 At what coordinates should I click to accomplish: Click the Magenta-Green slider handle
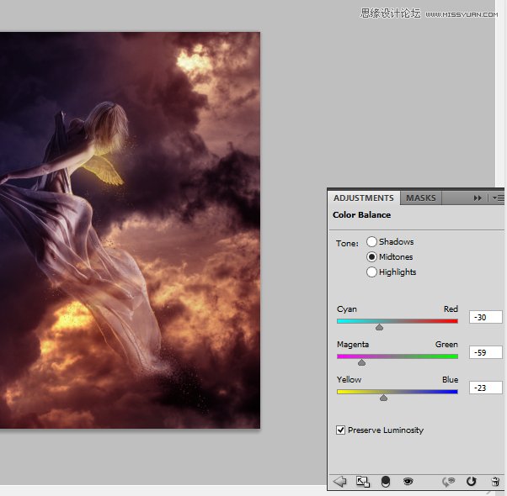[x=362, y=362]
